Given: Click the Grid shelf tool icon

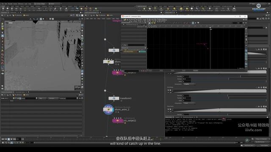Looking at the screenshot, I should (x=21, y=9).
